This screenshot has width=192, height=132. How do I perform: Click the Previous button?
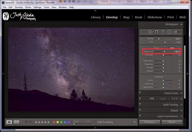tap(150, 122)
